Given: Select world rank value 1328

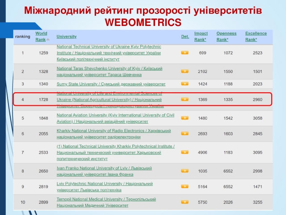Looking at the screenshot, I should [43, 72].
